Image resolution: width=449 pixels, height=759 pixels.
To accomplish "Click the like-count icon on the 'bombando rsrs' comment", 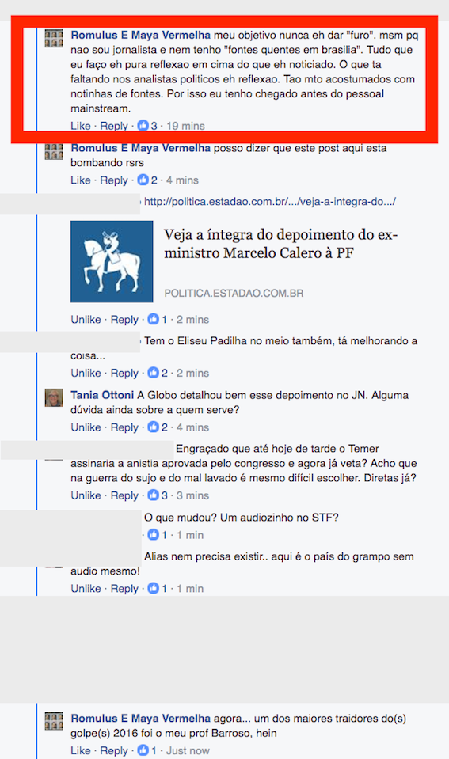I will pos(143,180).
